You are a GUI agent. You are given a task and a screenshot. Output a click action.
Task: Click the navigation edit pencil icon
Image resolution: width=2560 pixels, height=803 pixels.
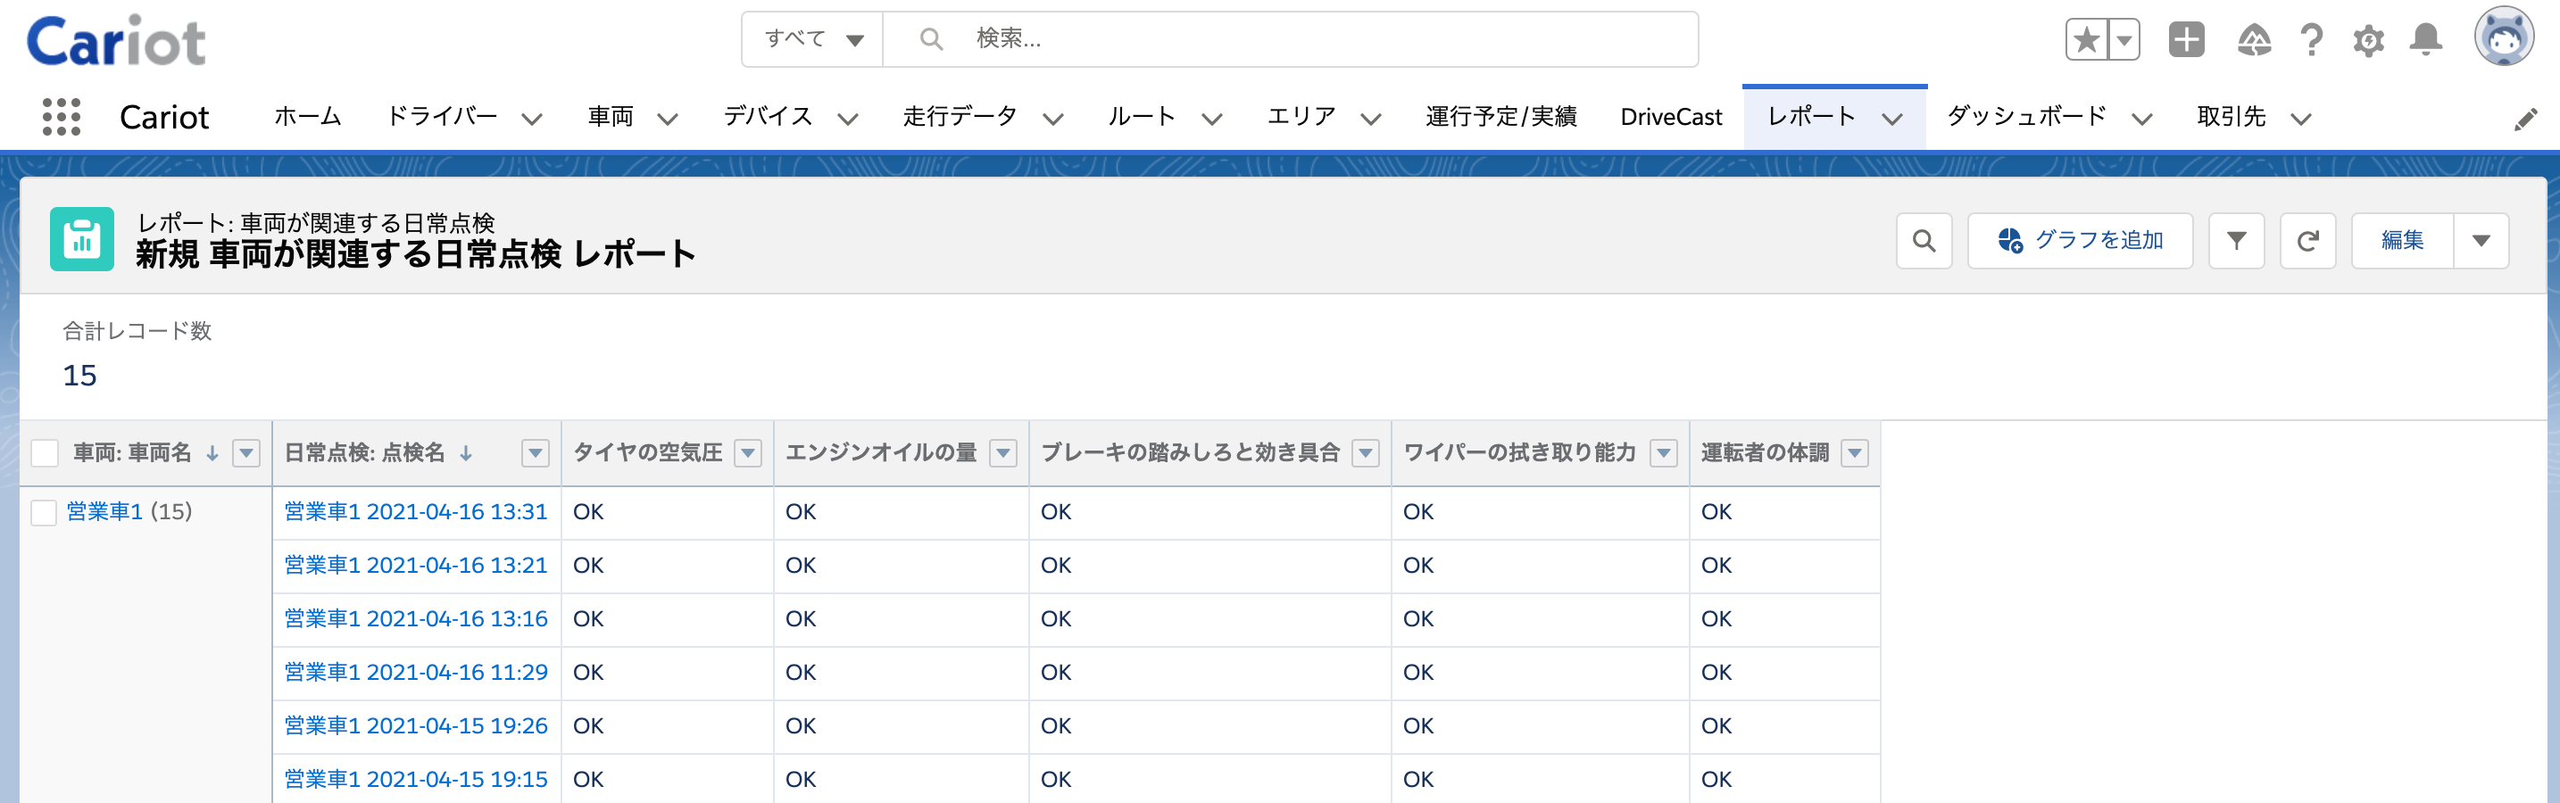point(2525,120)
